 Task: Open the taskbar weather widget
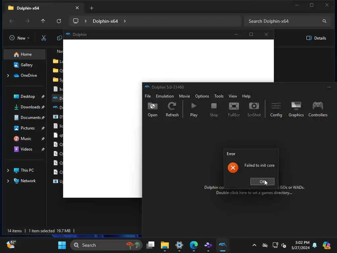pyautogui.click(x=11, y=245)
